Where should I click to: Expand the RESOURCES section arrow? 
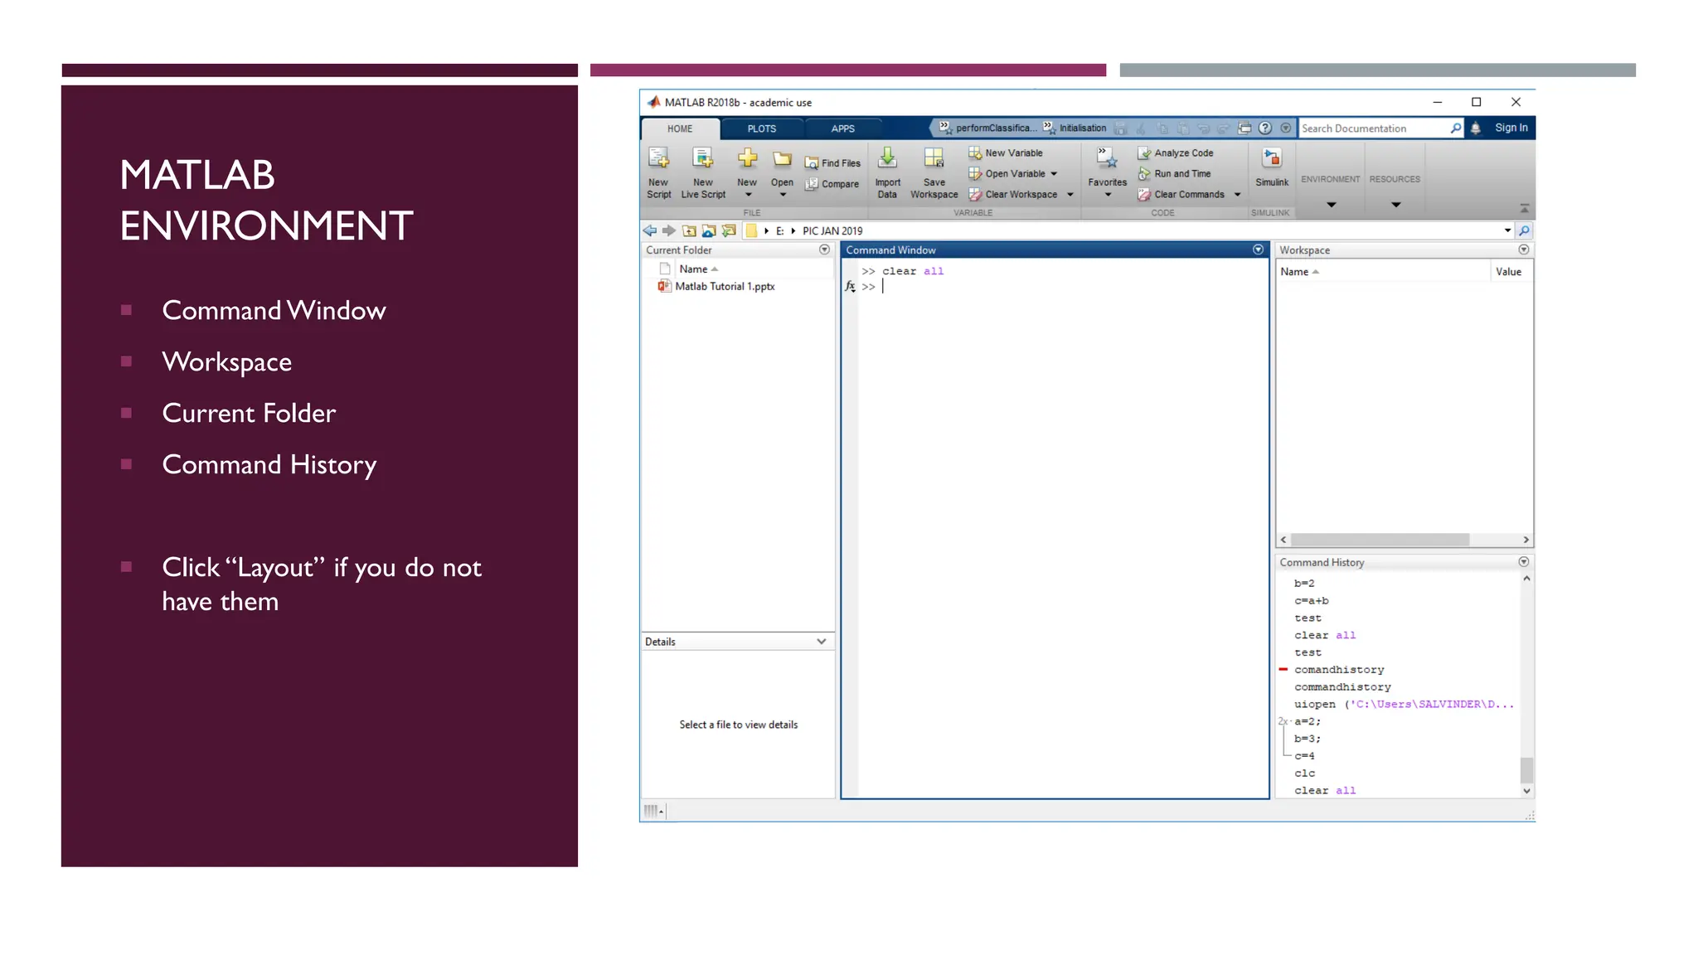(x=1395, y=205)
